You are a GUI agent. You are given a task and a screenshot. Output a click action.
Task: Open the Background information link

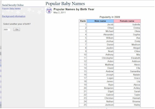click(x=14, y=16)
